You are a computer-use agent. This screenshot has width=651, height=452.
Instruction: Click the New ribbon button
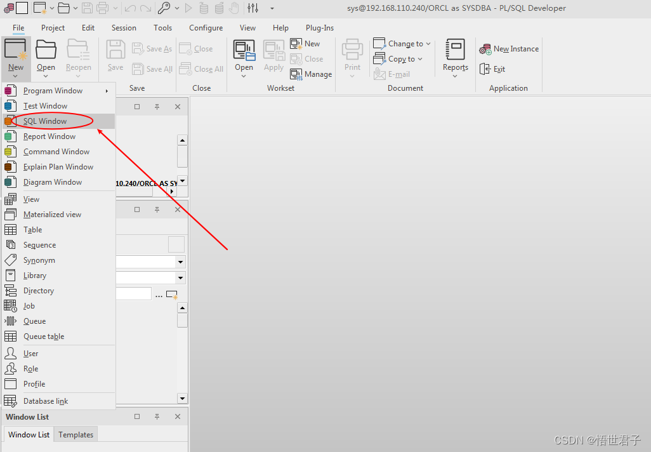click(x=16, y=58)
